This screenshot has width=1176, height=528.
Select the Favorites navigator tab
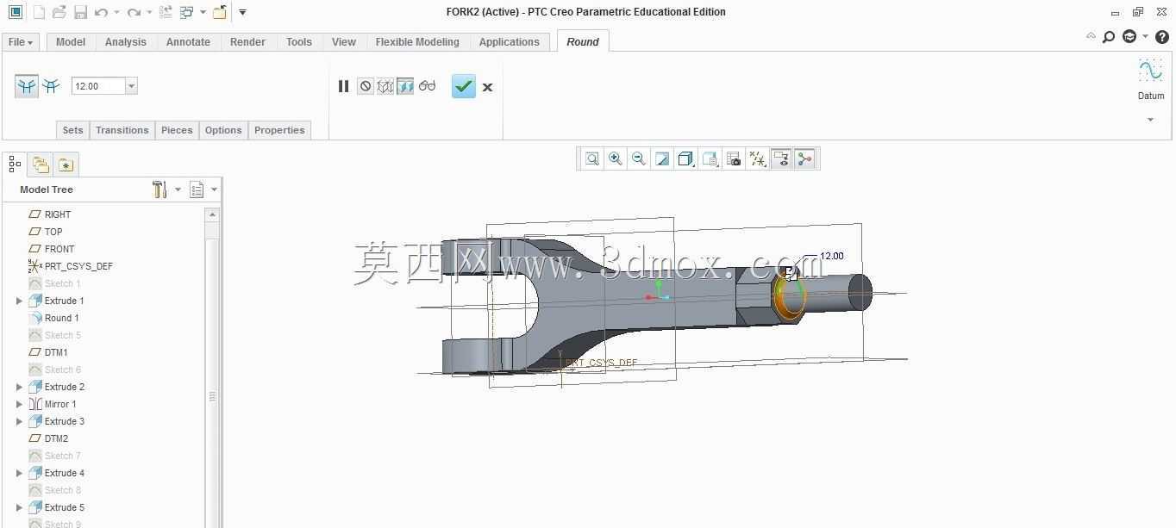point(66,165)
